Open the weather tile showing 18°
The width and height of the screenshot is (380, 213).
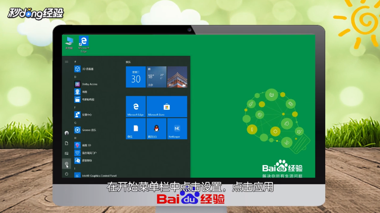(x=156, y=77)
